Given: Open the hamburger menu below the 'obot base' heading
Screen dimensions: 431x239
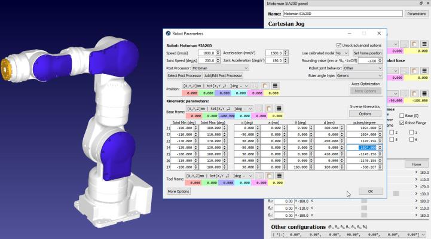Looking at the screenshot, I should click(424, 71).
